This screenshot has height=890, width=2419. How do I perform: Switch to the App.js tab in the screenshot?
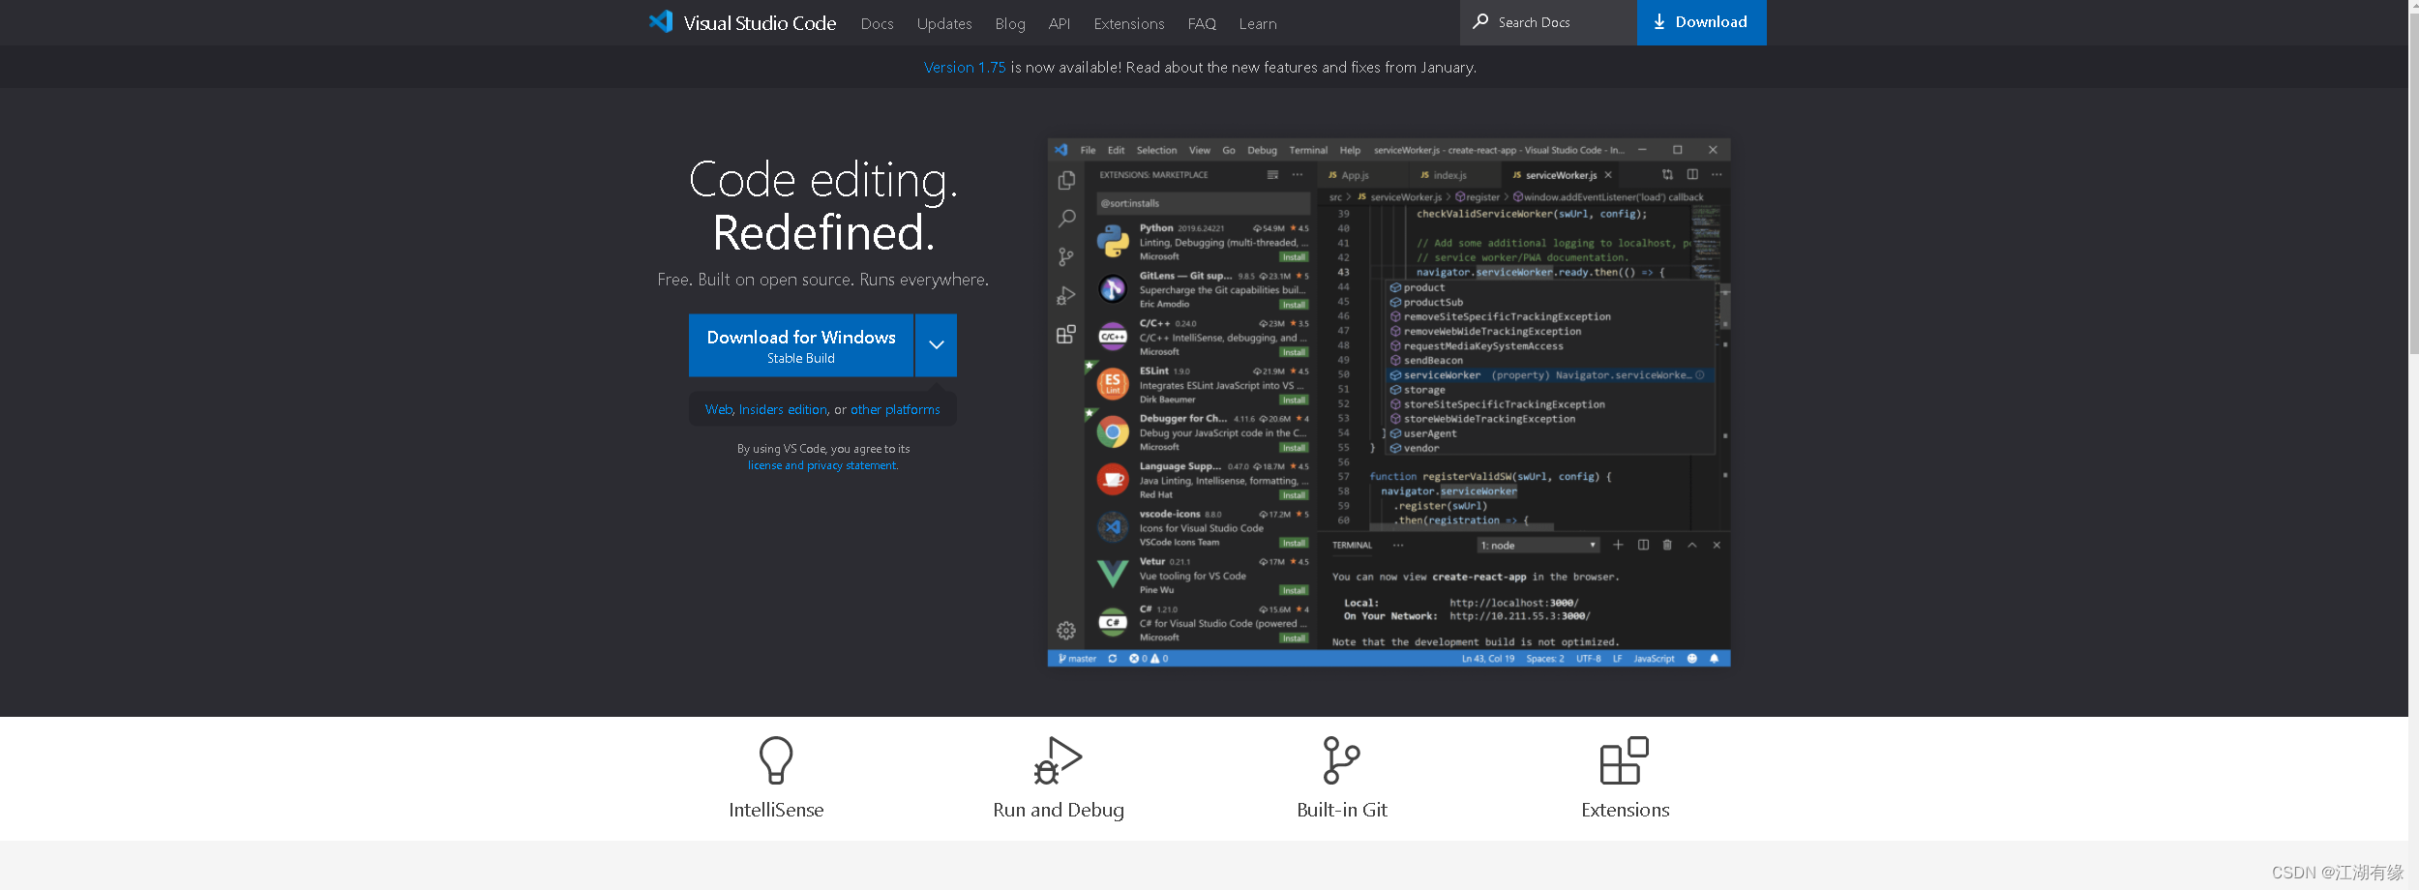coord(1355,175)
